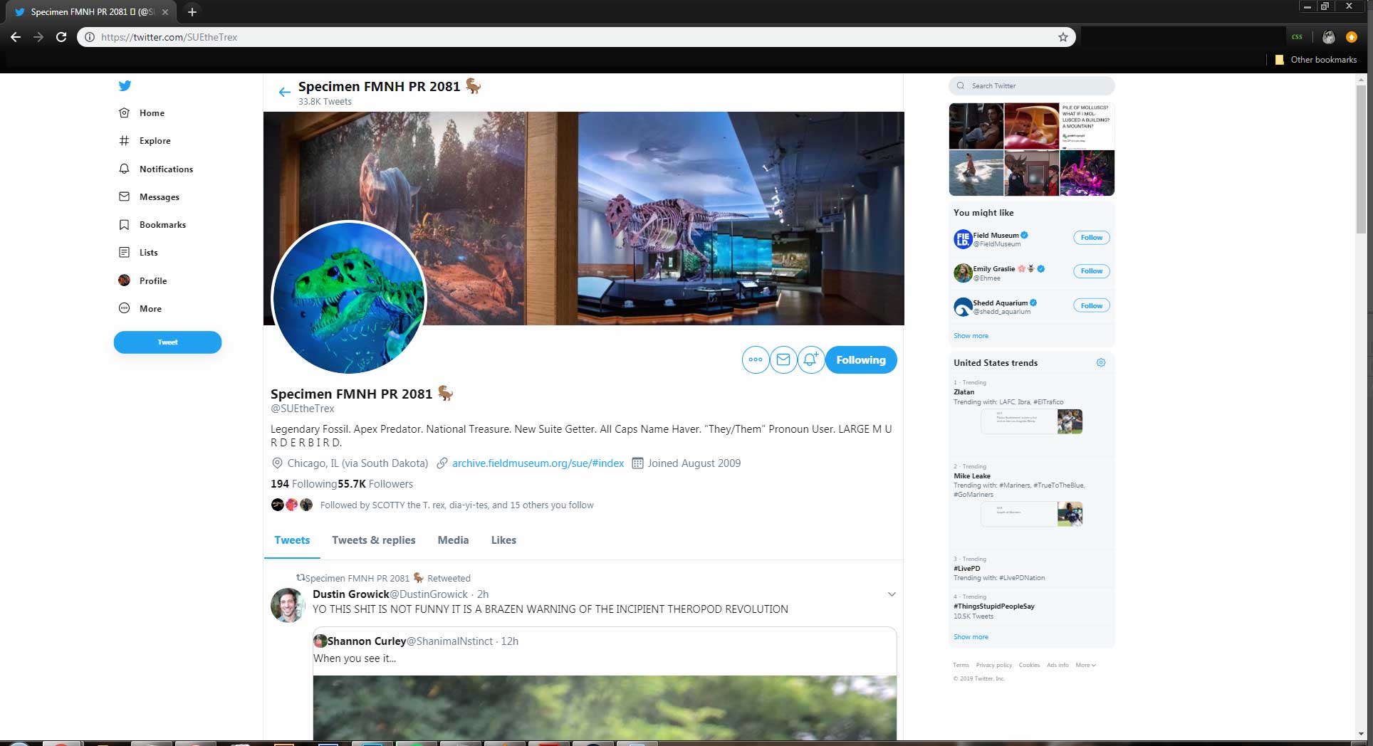Show more suggested accounts
Screen dimensions: 1373x746
point(971,336)
